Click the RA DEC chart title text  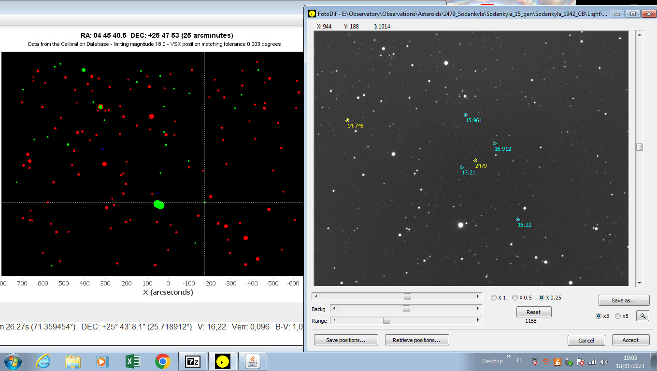157,35
